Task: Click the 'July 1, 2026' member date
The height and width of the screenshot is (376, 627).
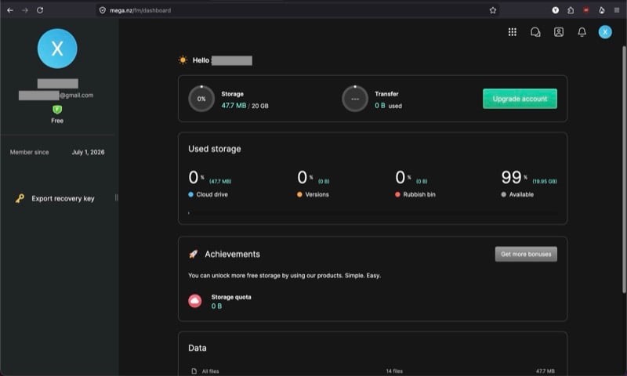Action: click(x=88, y=152)
